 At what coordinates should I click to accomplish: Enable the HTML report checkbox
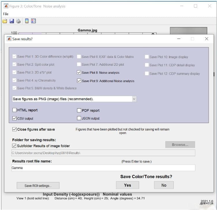pyautogui.click(x=14, y=110)
